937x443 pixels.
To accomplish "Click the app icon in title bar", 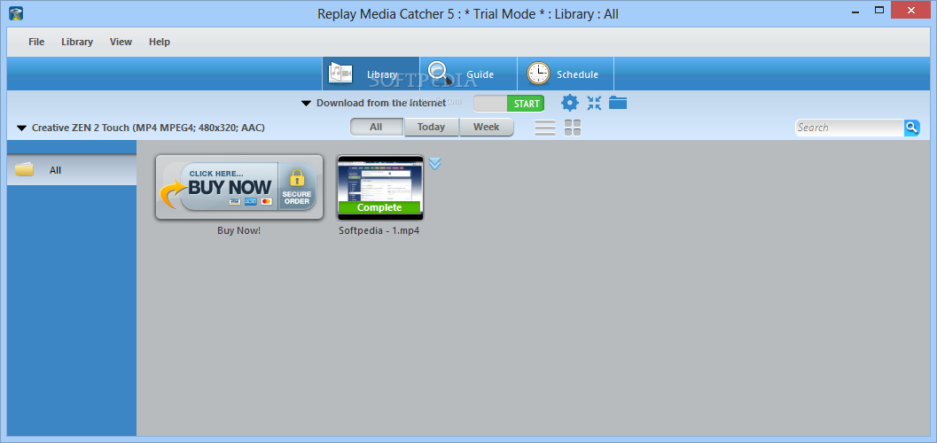I will point(16,12).
